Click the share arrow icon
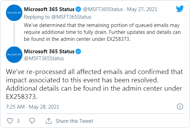The image size is (190, 128). coord(49,121)
